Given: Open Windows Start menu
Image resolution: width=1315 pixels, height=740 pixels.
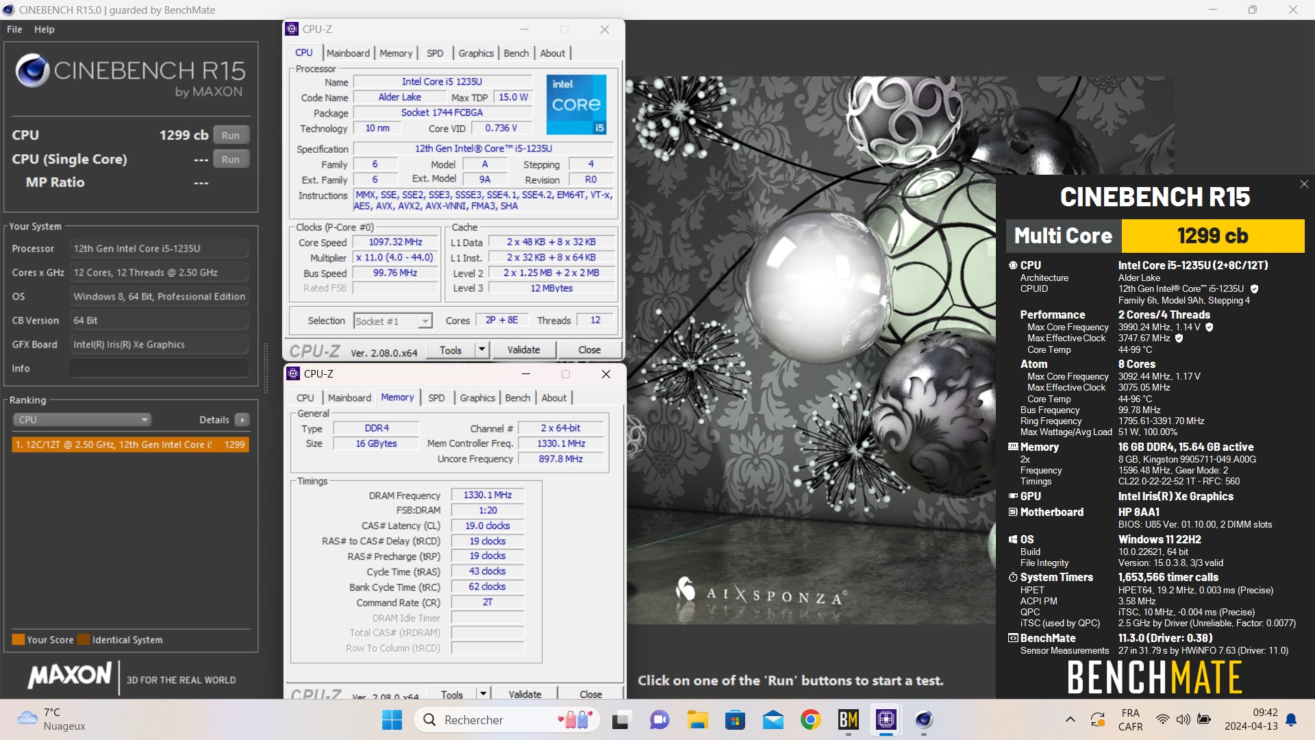Looking at the screenshot, I should (x=392, y=719).
